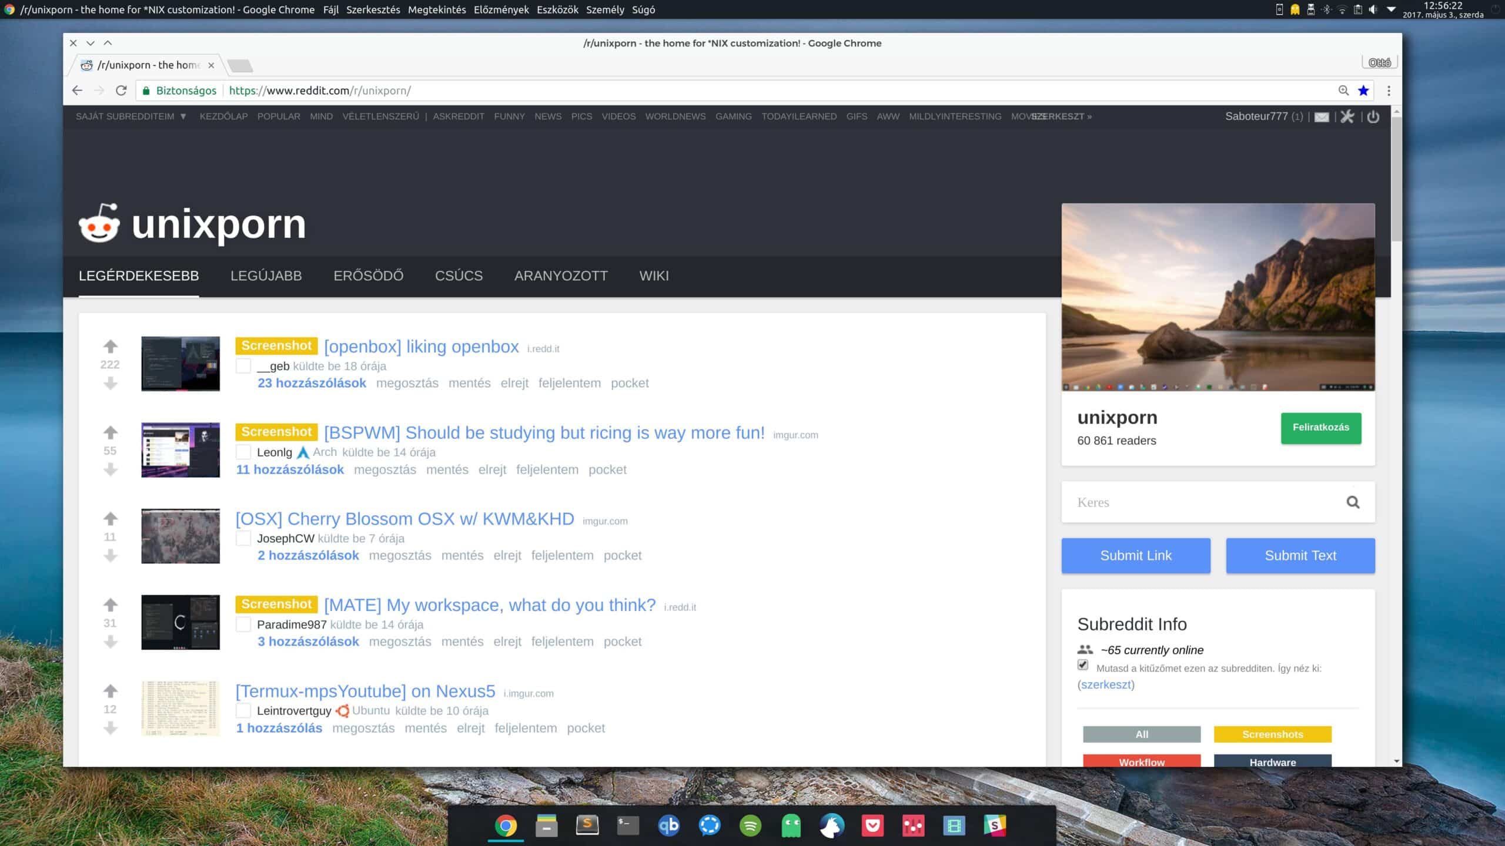Screen dimensions: 1505x846
Task: Click the Wi-Fi icon in system tray
Action: (x=1342, y=9)
